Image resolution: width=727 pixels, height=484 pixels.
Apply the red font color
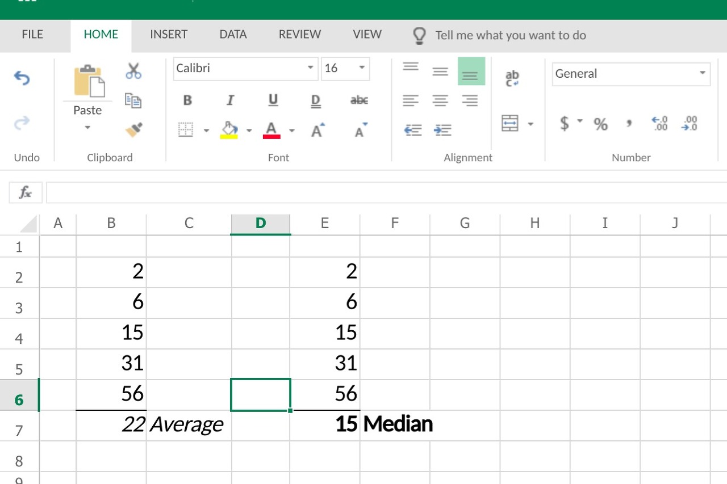pyautogui.click(x=271, y=130)
